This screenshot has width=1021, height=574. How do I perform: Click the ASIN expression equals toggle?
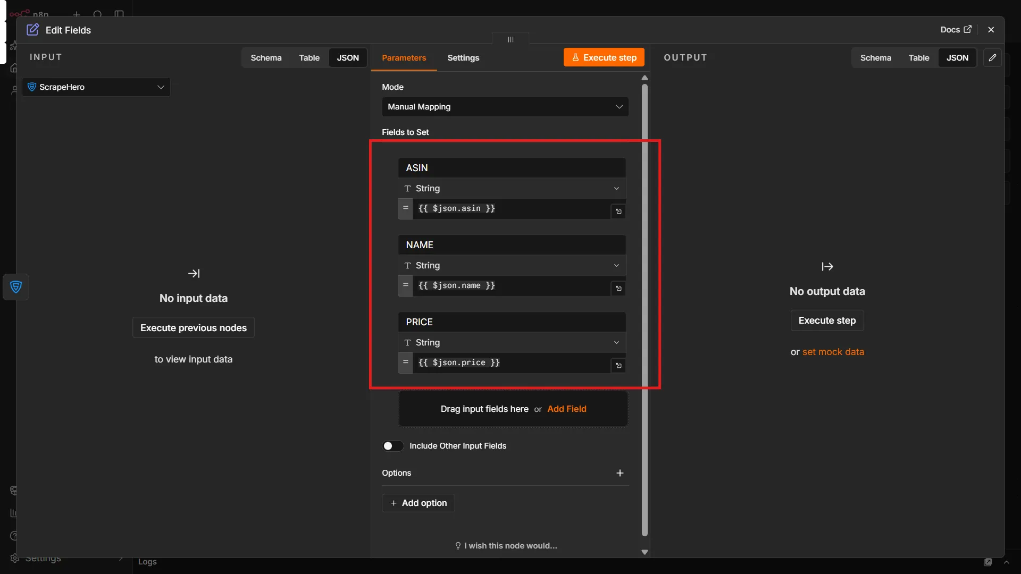click(405, 208)
